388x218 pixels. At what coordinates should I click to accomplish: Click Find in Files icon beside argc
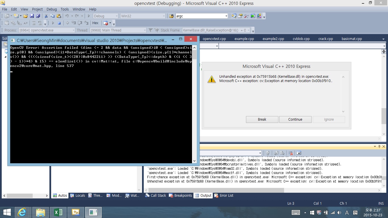click(x=171, y=16)
